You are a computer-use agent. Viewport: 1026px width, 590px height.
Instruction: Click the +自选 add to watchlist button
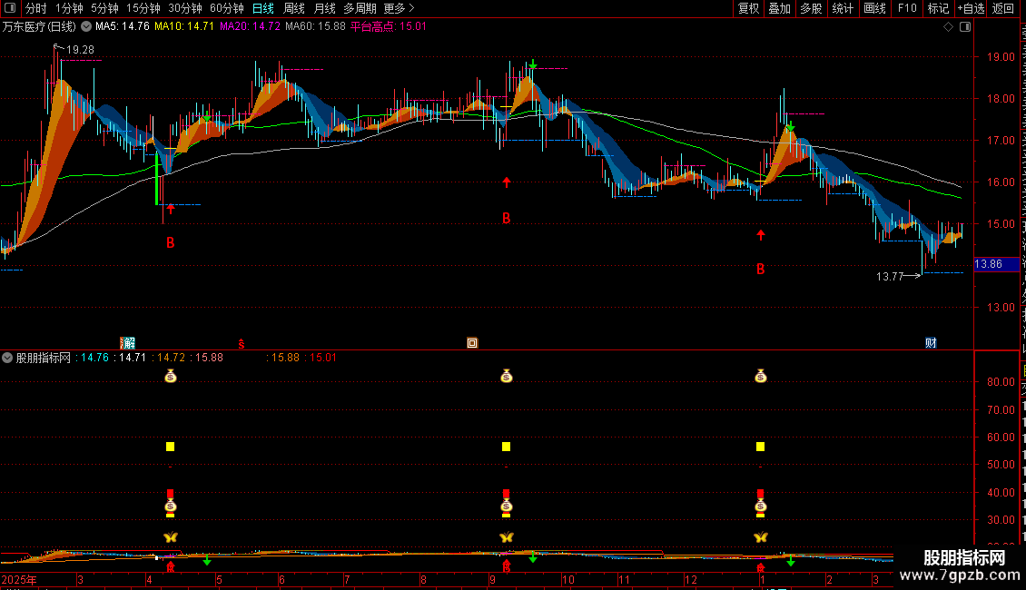click(x=971, y=8)
